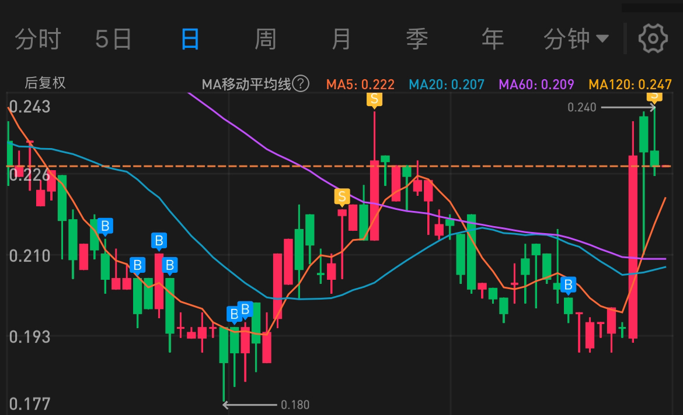Tap the B buy marker near 0.210 level, before the first downtrend
This screenshot has width=683, height=415.
[105, 226]
